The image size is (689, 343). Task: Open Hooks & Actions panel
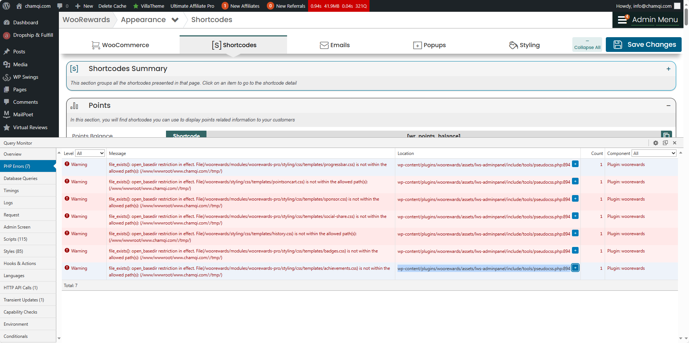pos(28,264)
